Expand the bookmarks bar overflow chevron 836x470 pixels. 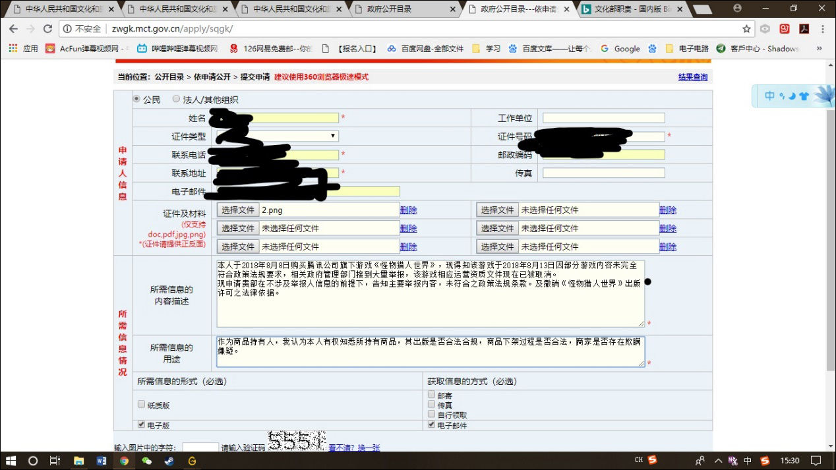click(820, 49)
